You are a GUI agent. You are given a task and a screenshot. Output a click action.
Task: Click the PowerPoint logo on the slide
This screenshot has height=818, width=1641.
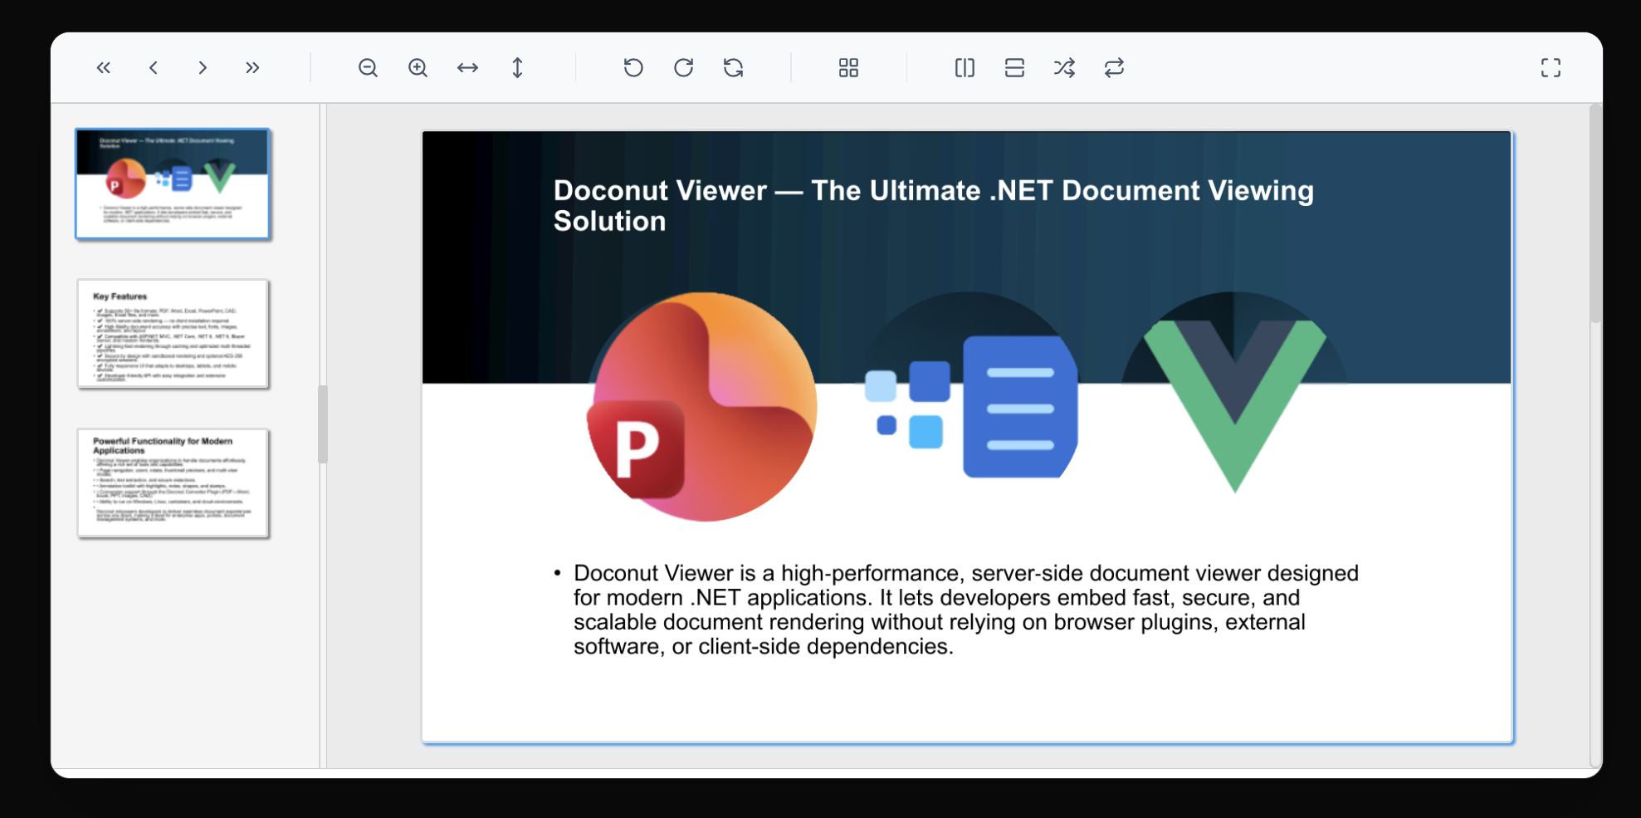[701, 407]
